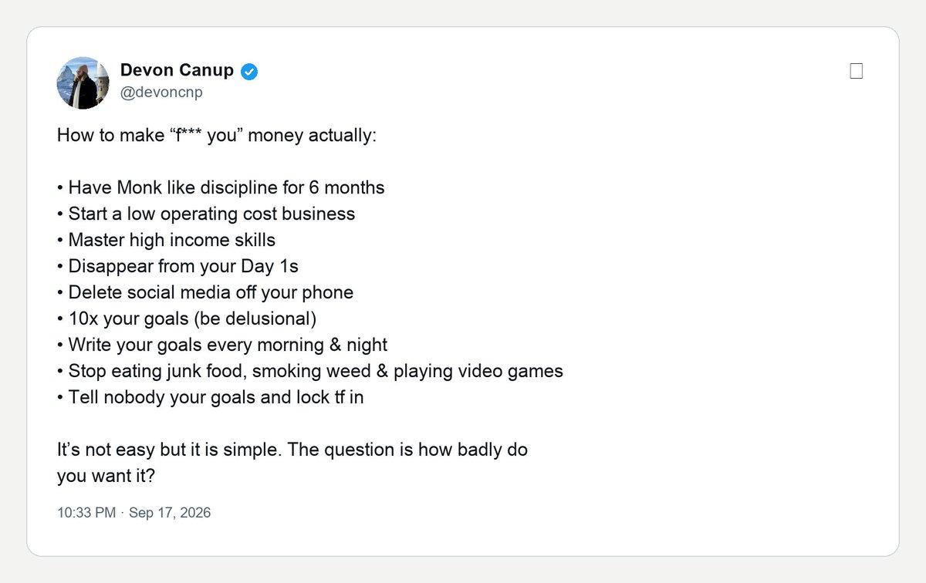Click the "you want it?" closing line

pyautogui.click(x=106, y=477)
